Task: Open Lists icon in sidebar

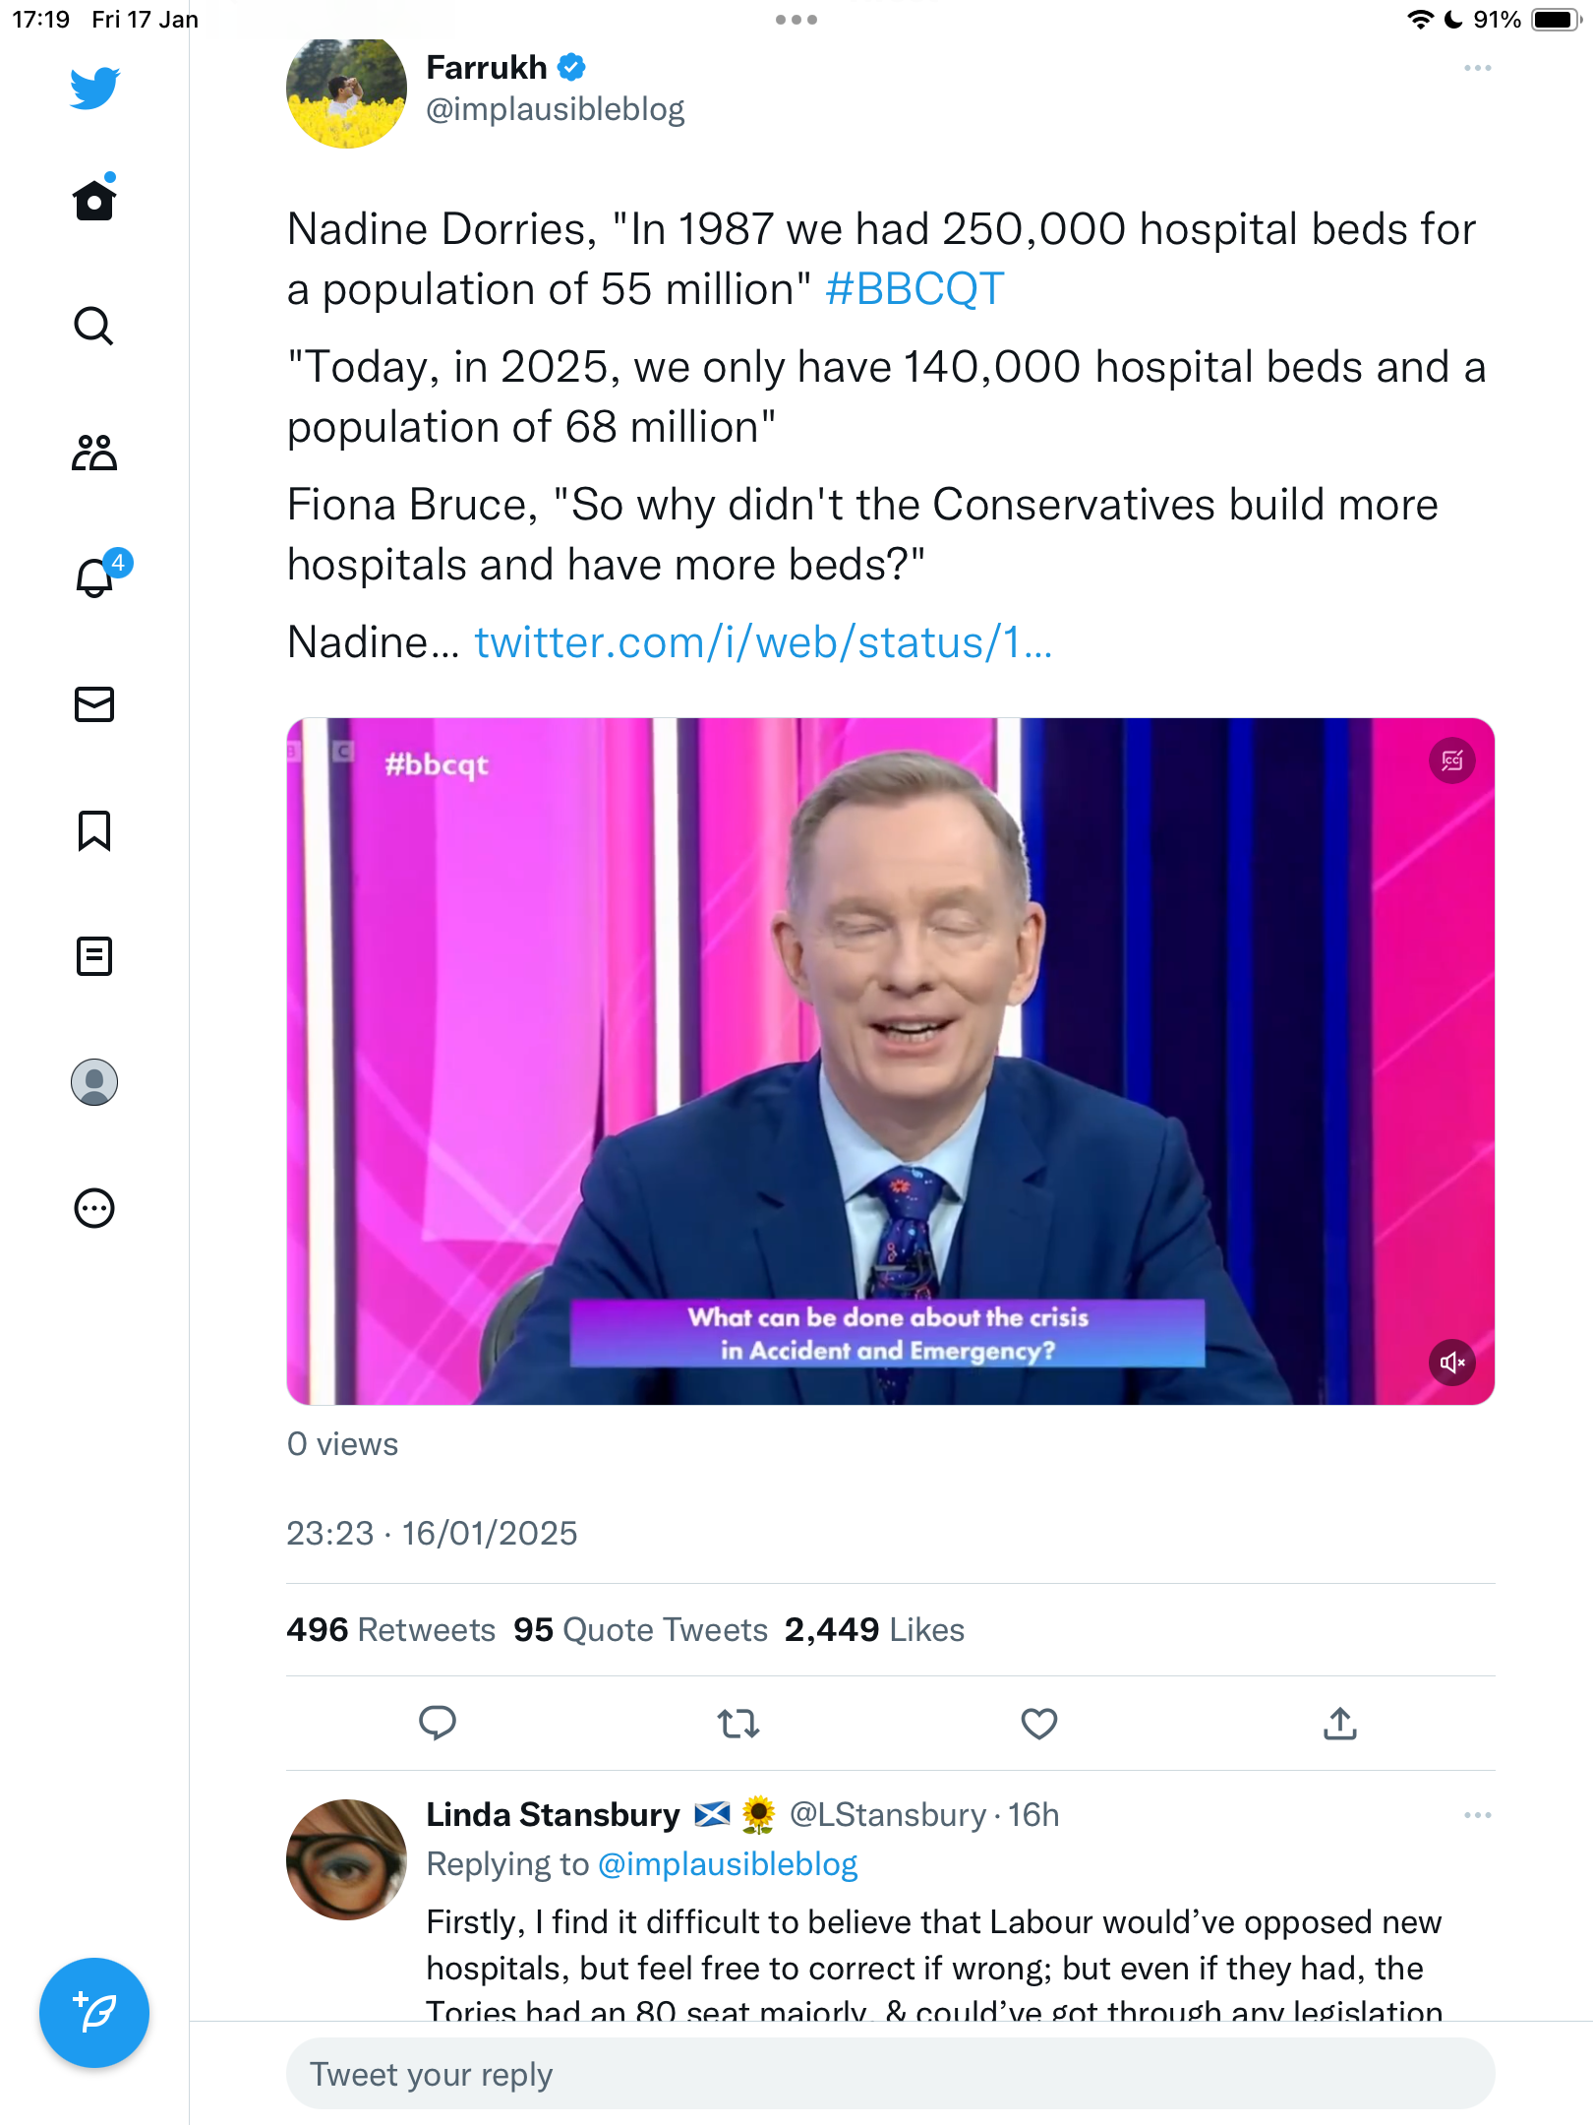Action: point(94,956)
